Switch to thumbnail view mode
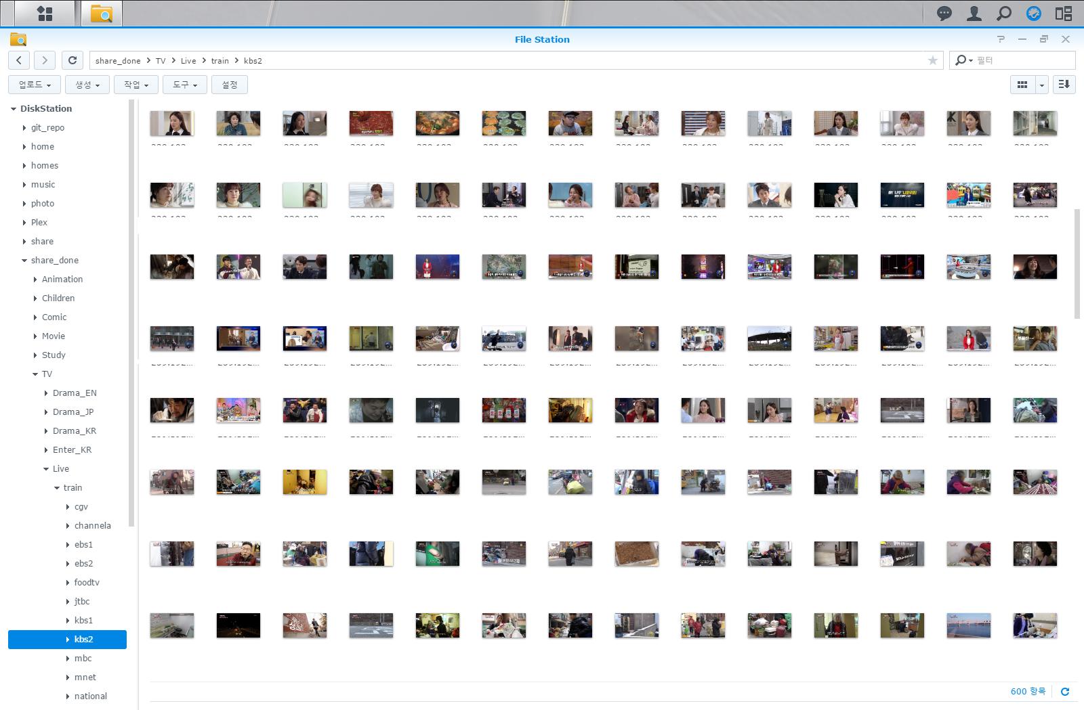This screenshot has width=1084, height=710. 1022,85
